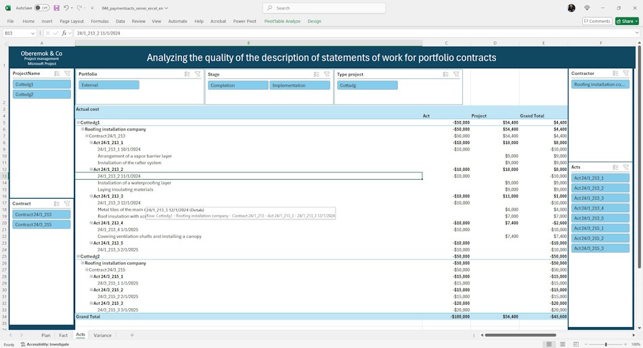Click the zoom slider handle
Screen dimensions: 643x348
point(606,345)
